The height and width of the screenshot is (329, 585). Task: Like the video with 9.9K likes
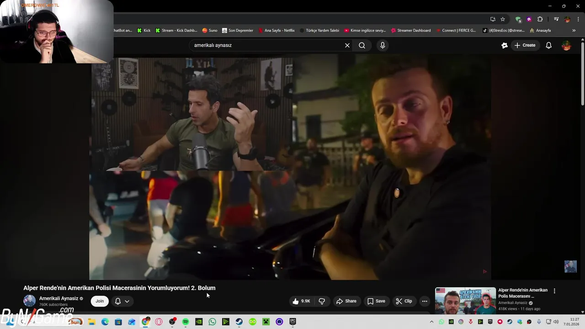pos(301,301)
